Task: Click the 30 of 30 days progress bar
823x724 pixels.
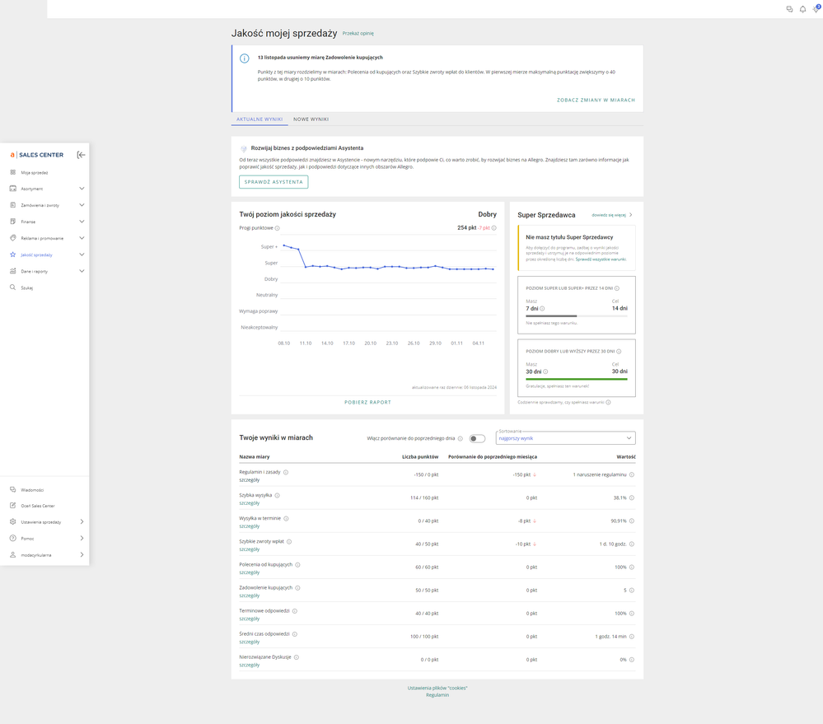Action: click(x=577, y=379)
